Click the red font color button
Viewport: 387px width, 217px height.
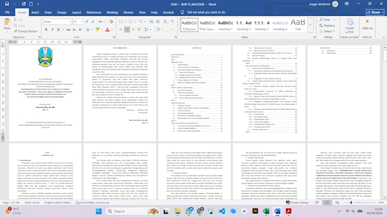(108, 30)
